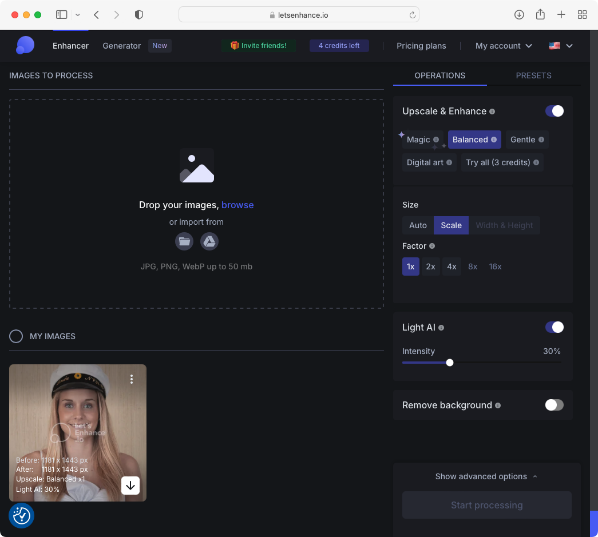598x537 pixels.
Task: Enable the Remove background toggle
Action: click(x=554, y=405)
